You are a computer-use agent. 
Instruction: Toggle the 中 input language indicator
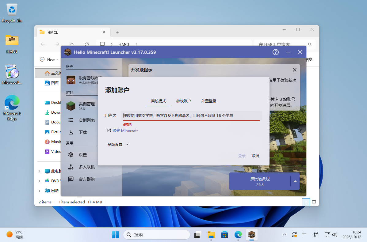[304, 235]
